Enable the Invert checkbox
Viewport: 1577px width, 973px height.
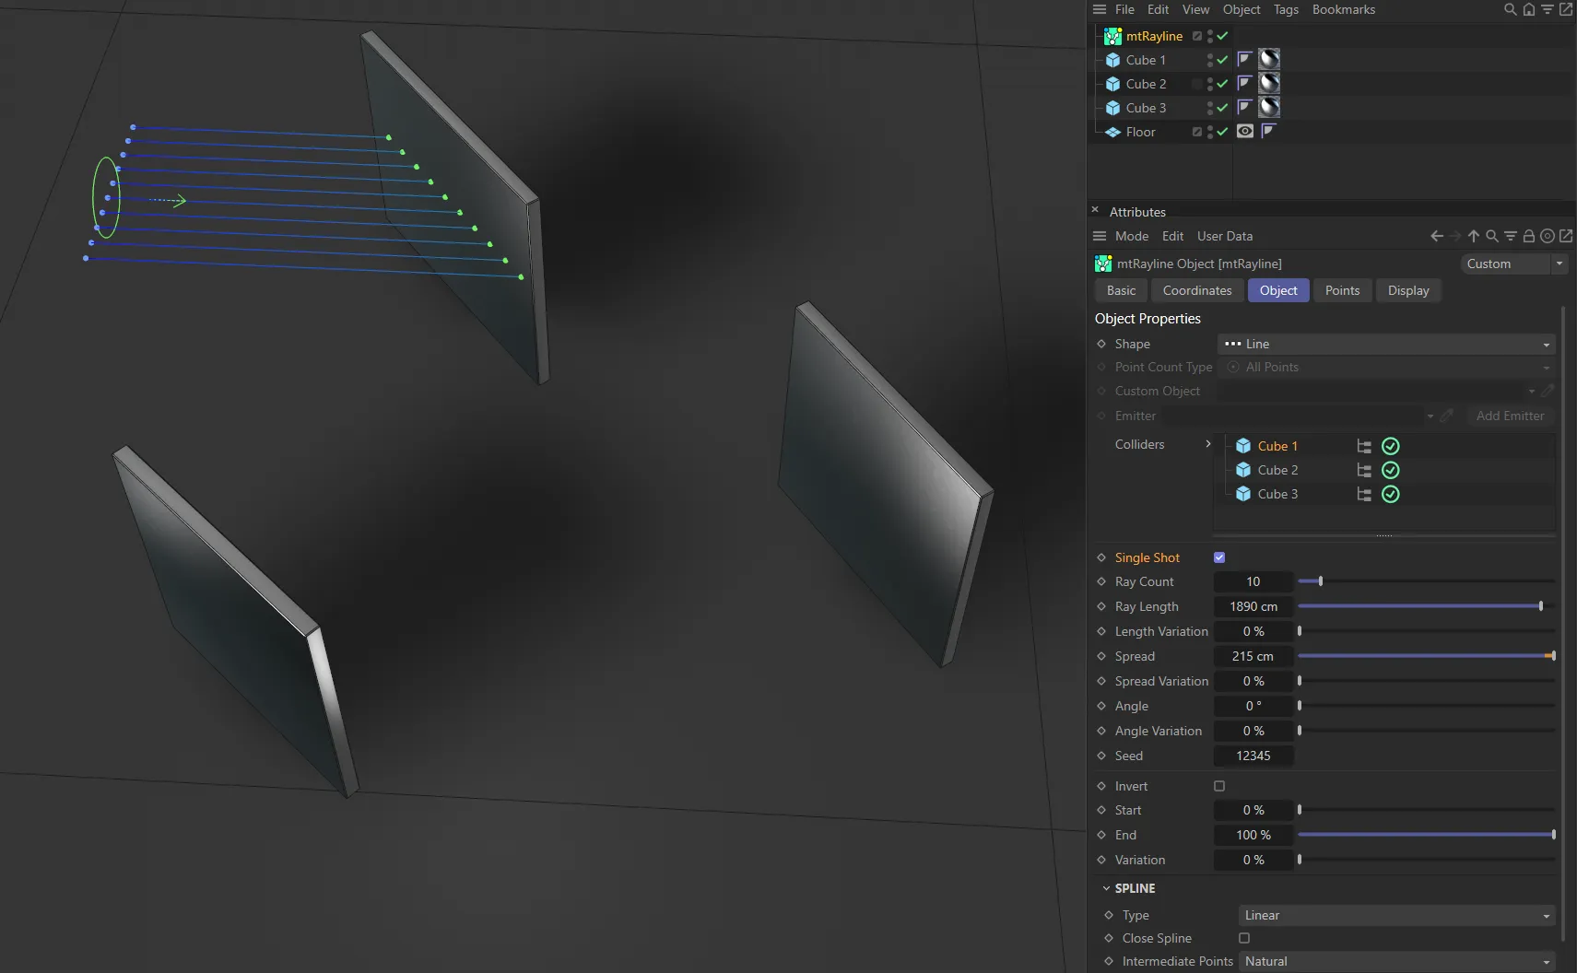(x=1219, y=786)
